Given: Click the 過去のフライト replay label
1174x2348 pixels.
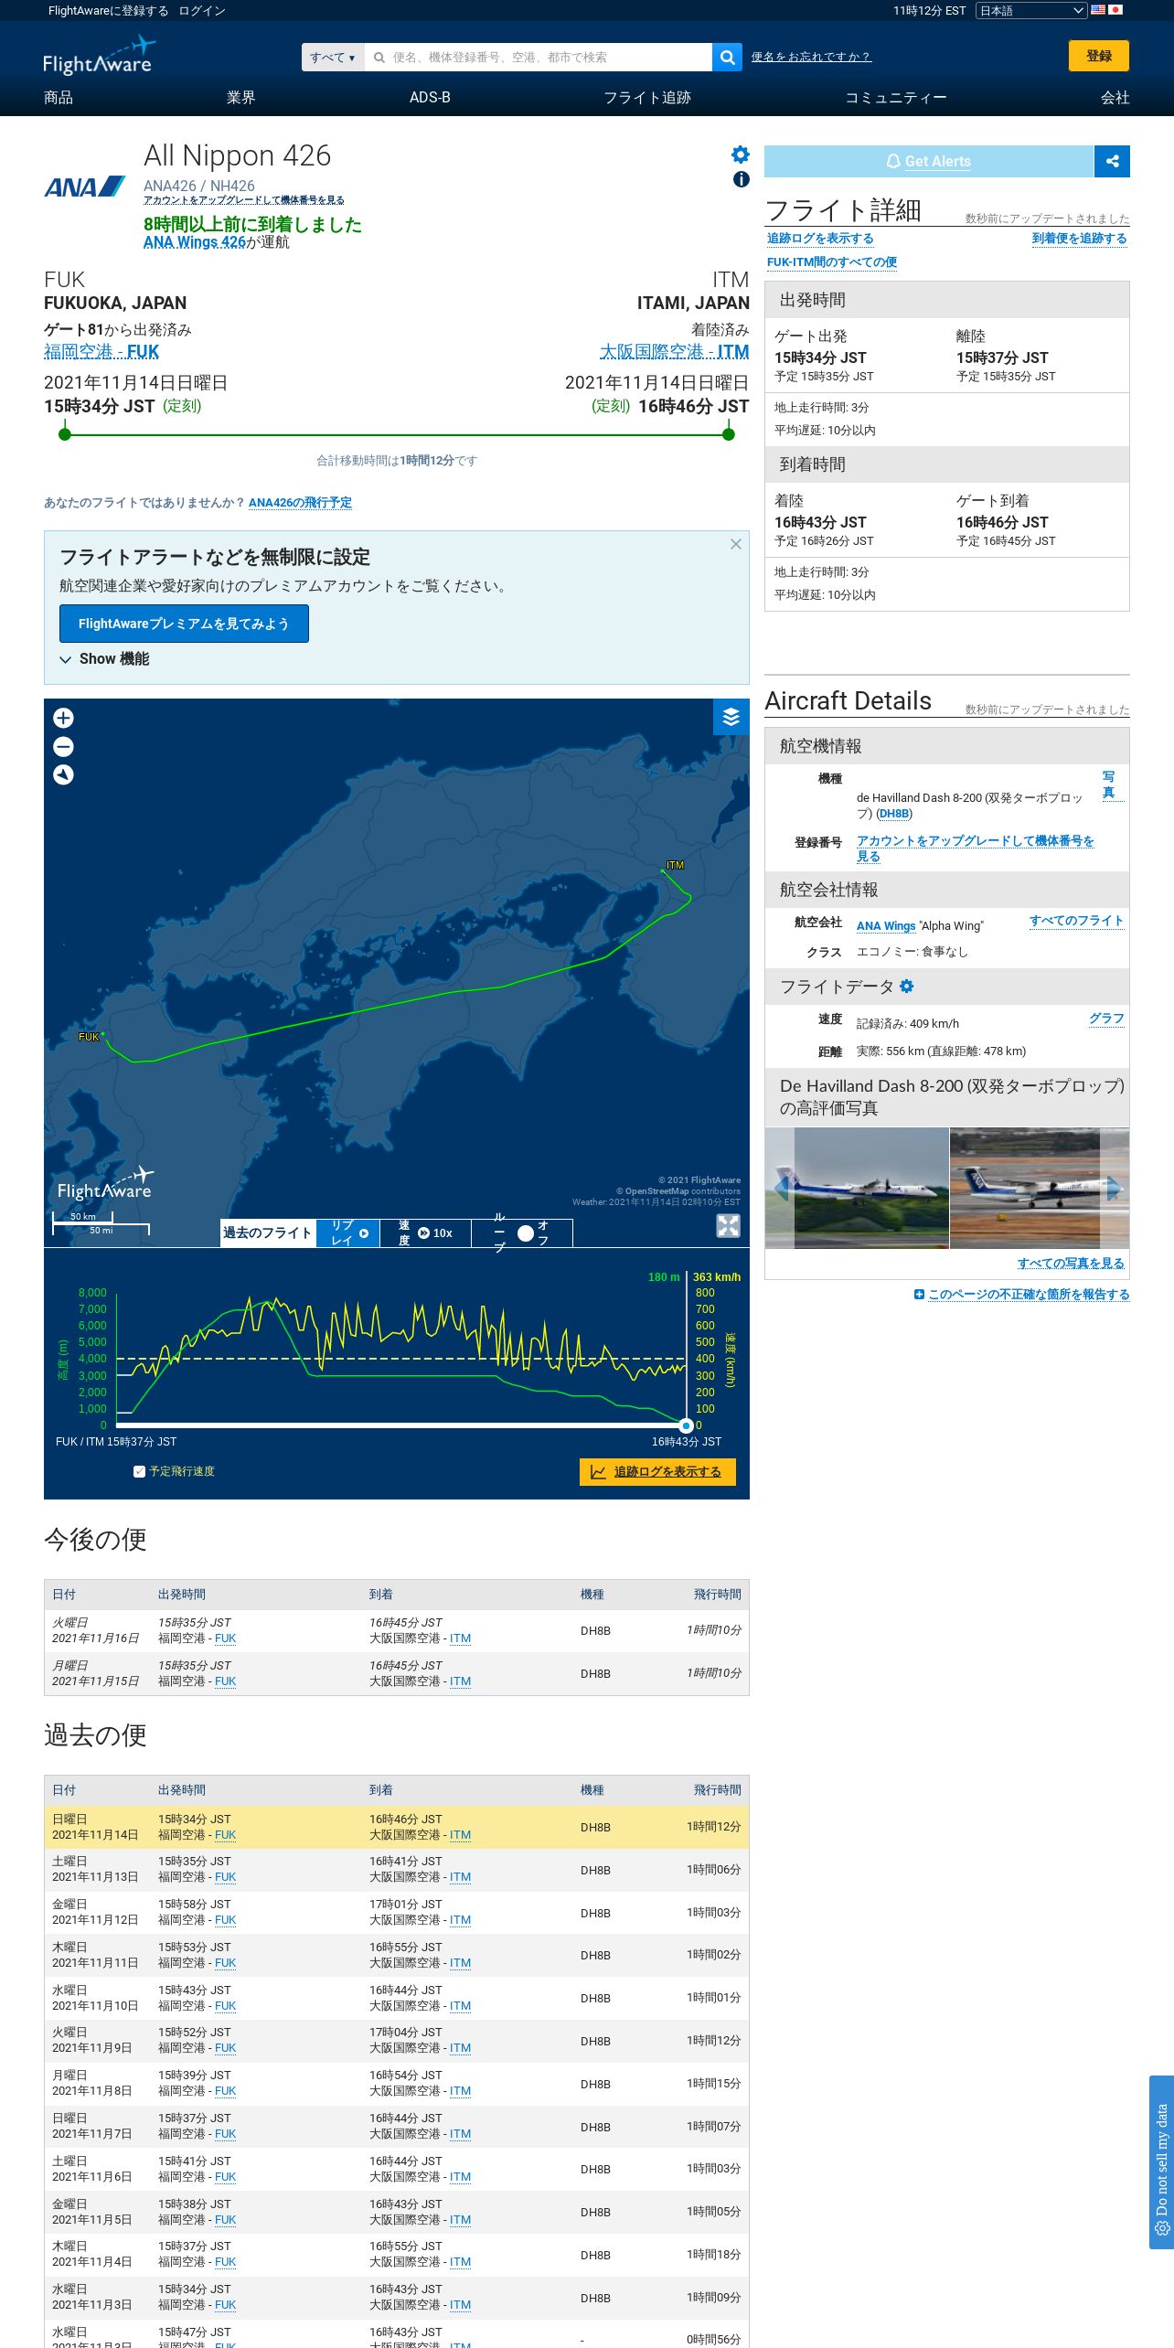Looking at the screenshot, I should (268, 1233).
